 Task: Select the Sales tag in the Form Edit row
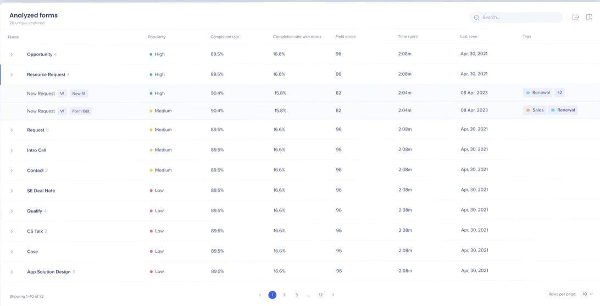535,110
